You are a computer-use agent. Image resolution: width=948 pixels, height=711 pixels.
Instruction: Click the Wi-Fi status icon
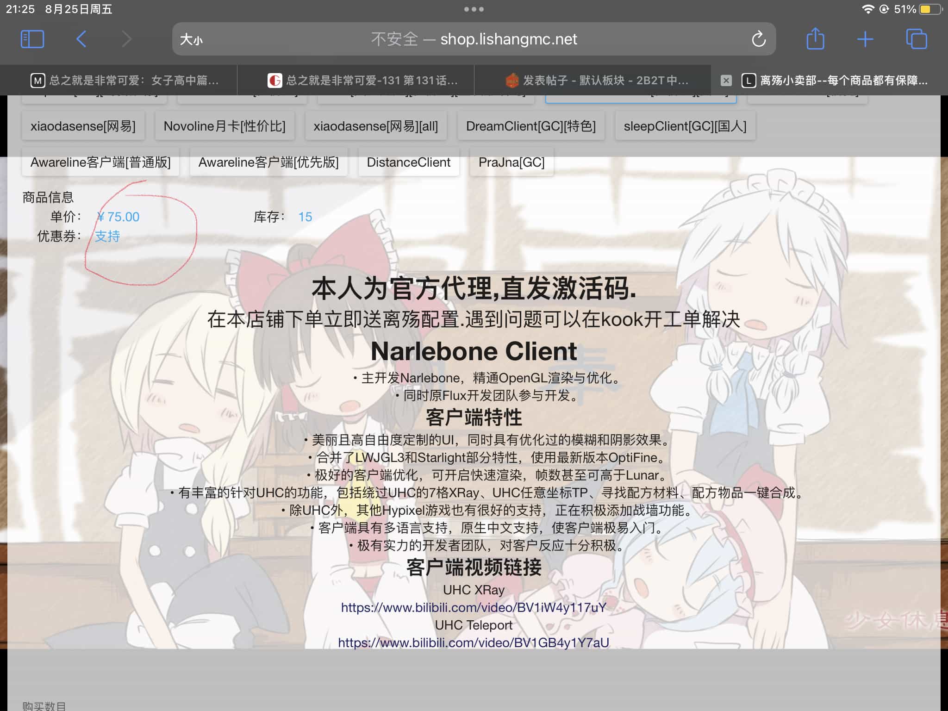coord(867,9)
